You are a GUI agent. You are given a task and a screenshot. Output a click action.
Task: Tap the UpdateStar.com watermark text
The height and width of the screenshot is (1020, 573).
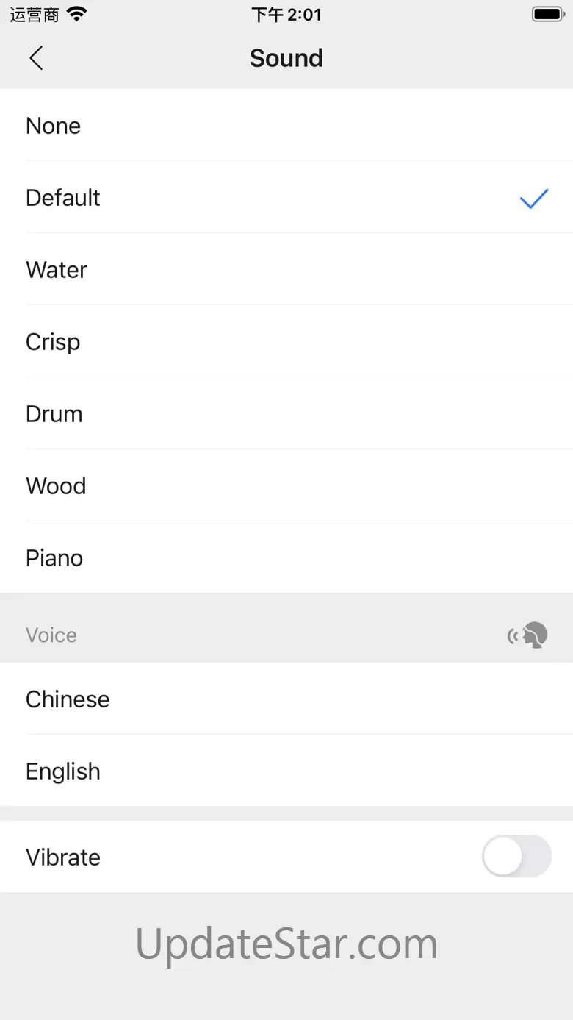coord(286,944)
